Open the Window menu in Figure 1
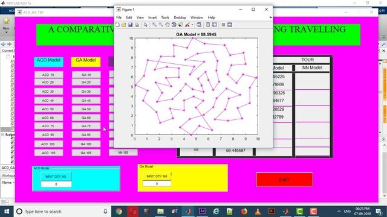Image resolution: width=387 pixels, height=217 pixels. point(197,17)
